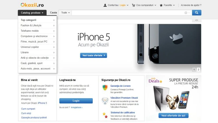Click the Vezi toate ofertele button

pyautogui.click(x=94, y=55)
